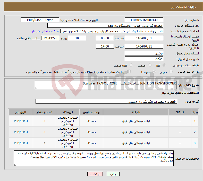203x181 pixels.
Task: Click the کد کالا column header
Action: click(180, 112)
